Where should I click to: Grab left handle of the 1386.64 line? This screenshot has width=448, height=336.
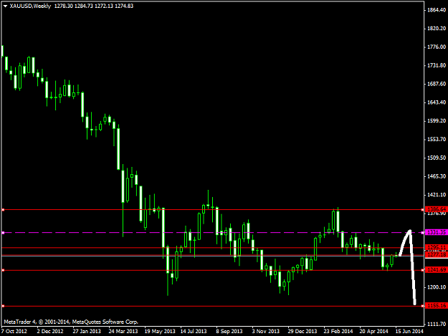tap(3, 210)
